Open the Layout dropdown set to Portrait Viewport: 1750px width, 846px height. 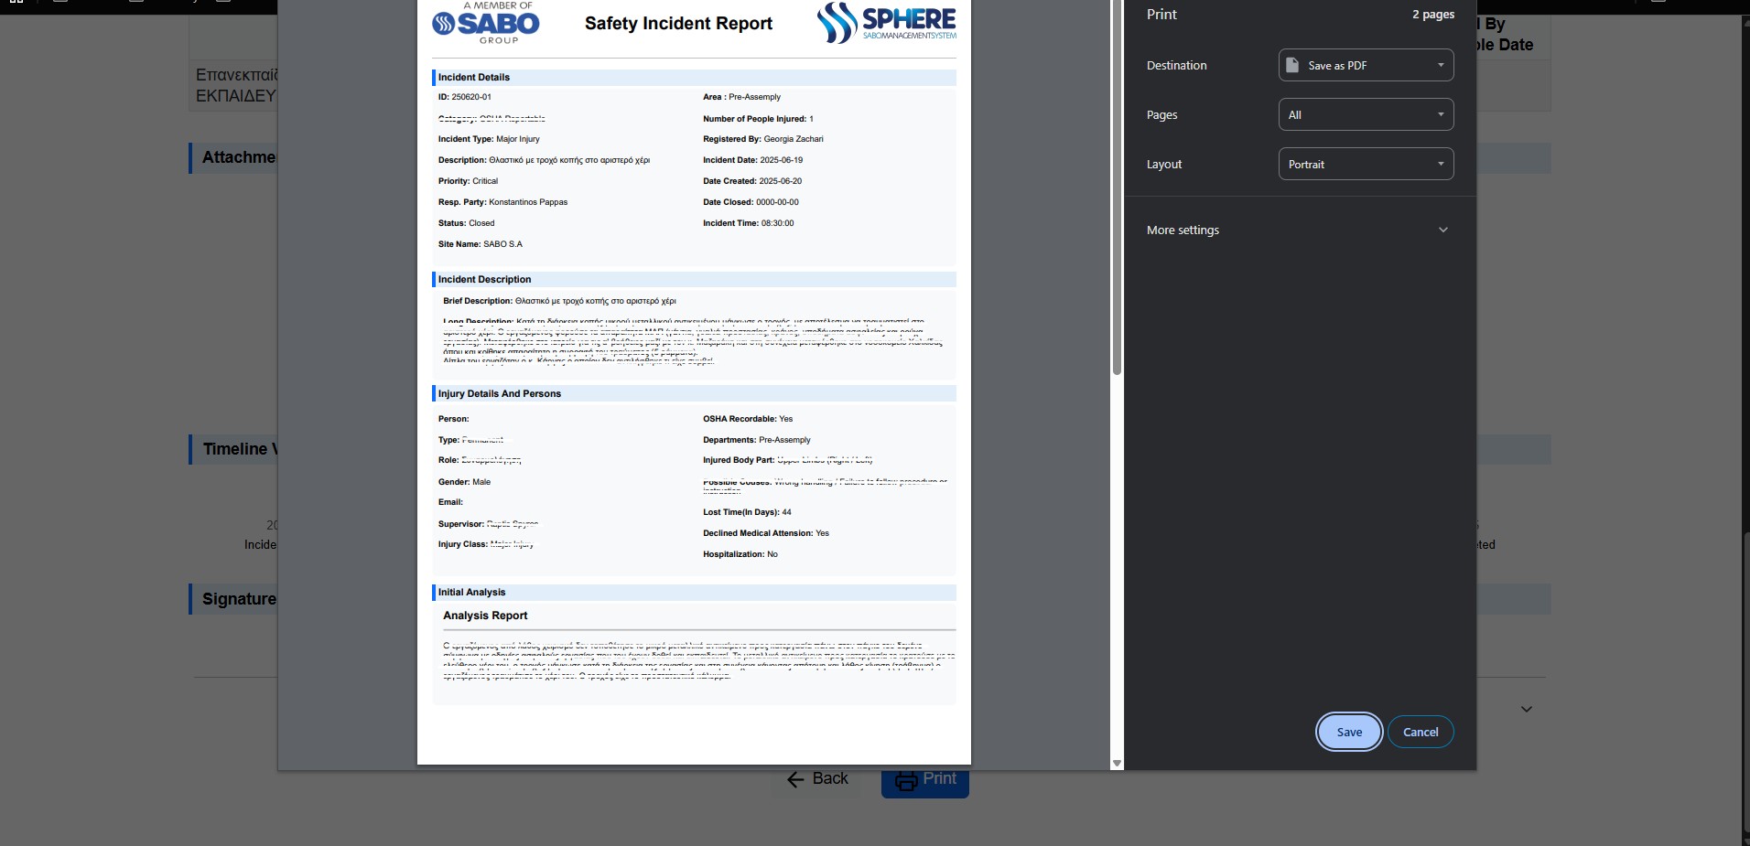(1366, 164)
